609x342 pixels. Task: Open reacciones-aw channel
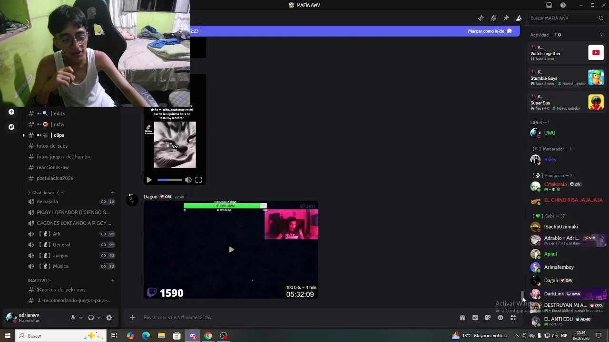71,167
